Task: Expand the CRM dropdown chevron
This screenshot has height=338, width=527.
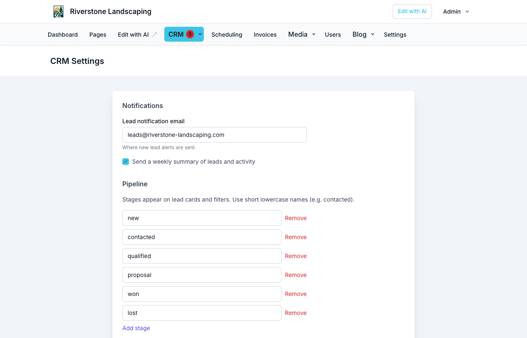Action: pos(200,34)
